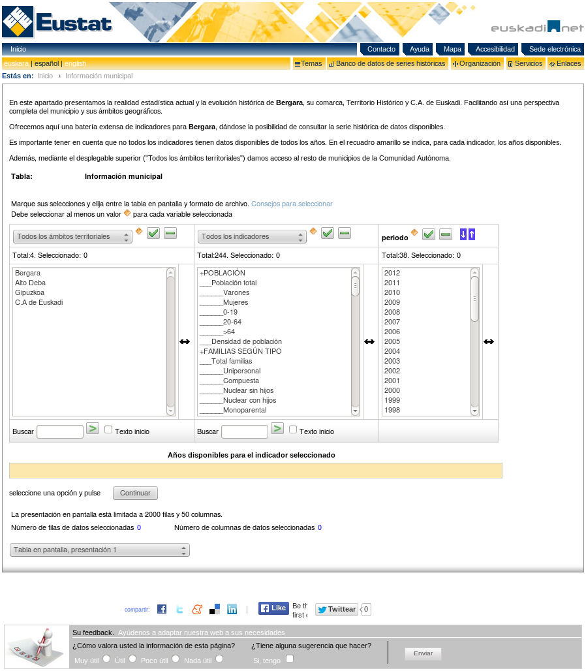
Task: Run the indicators Buscar search arrow
Action: 277,428
